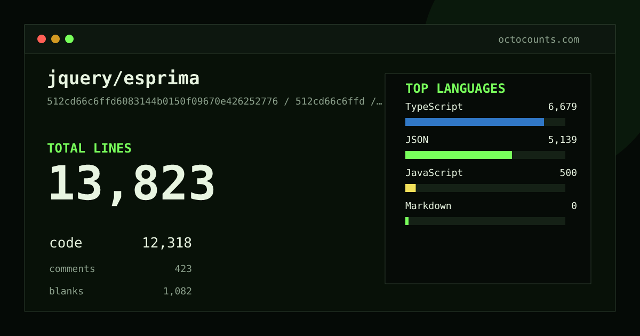Image resolution: width=640 pixels, height=336 pixels.
Task: Open the octocounts.com link
Action: pyautogui.click(x=539, y=39)
